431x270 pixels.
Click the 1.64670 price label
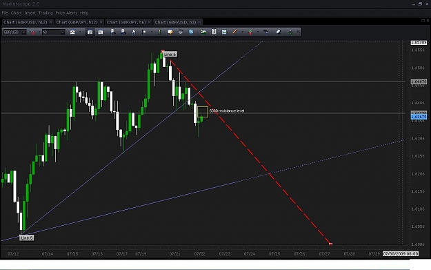[x=419, y=81]
